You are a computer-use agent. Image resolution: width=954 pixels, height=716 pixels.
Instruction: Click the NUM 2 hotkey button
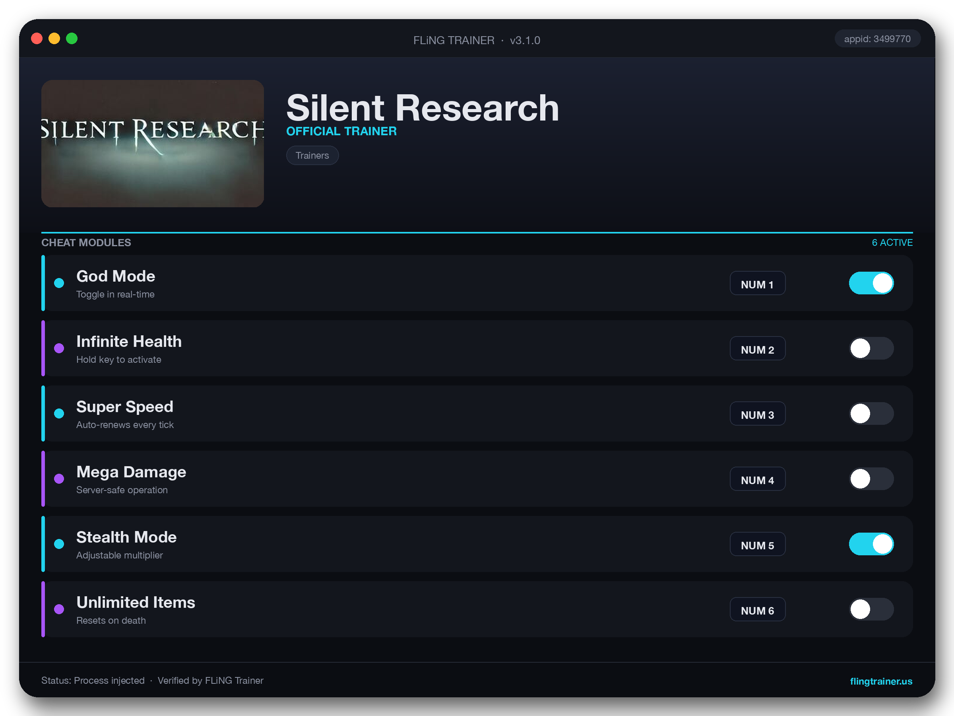click(x=757, y=349)
